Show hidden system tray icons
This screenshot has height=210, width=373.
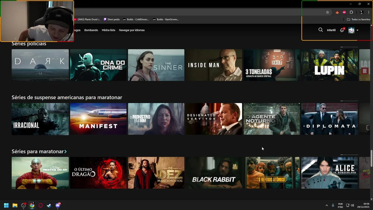(326, 205)
